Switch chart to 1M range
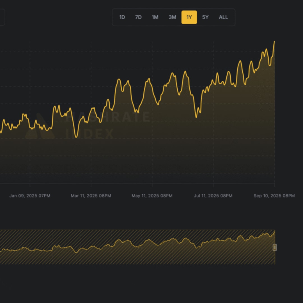This screenshot has width=303, height=303. click(x=155, y=17)
